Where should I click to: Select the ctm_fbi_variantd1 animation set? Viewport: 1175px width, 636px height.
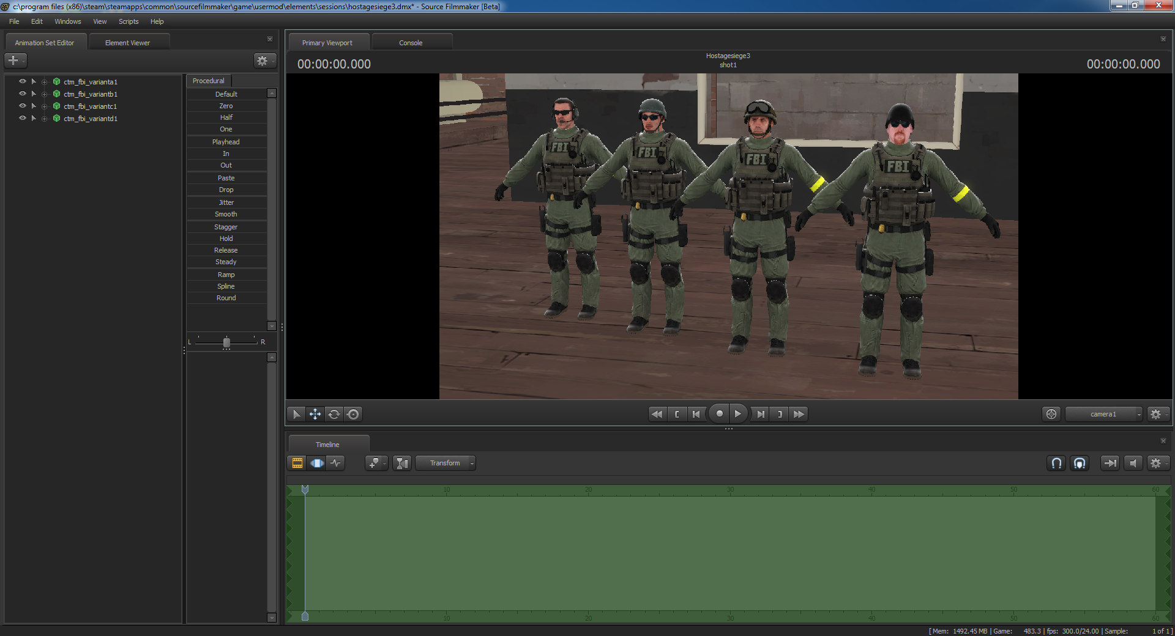click(x=91, y=119)
